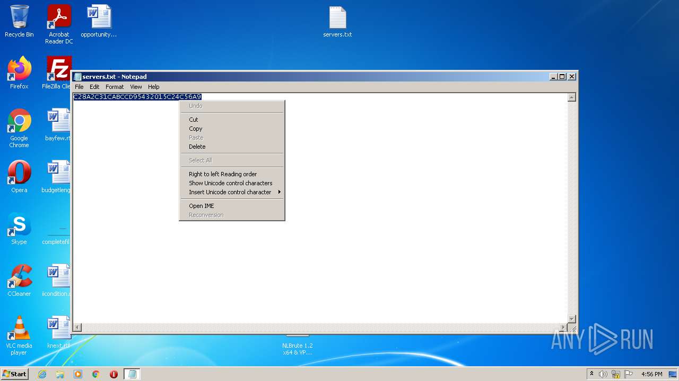This screenshot has width=679, height=381.
Task: Click horizontal scrollbar left arrow in Notepad
Action: (x=77, y=328)
